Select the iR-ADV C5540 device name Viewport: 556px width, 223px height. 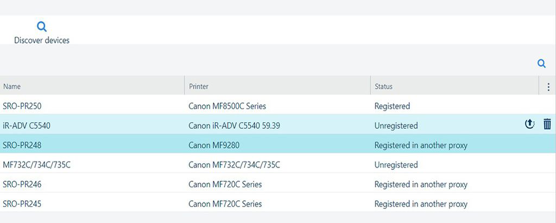click(27, 126)
